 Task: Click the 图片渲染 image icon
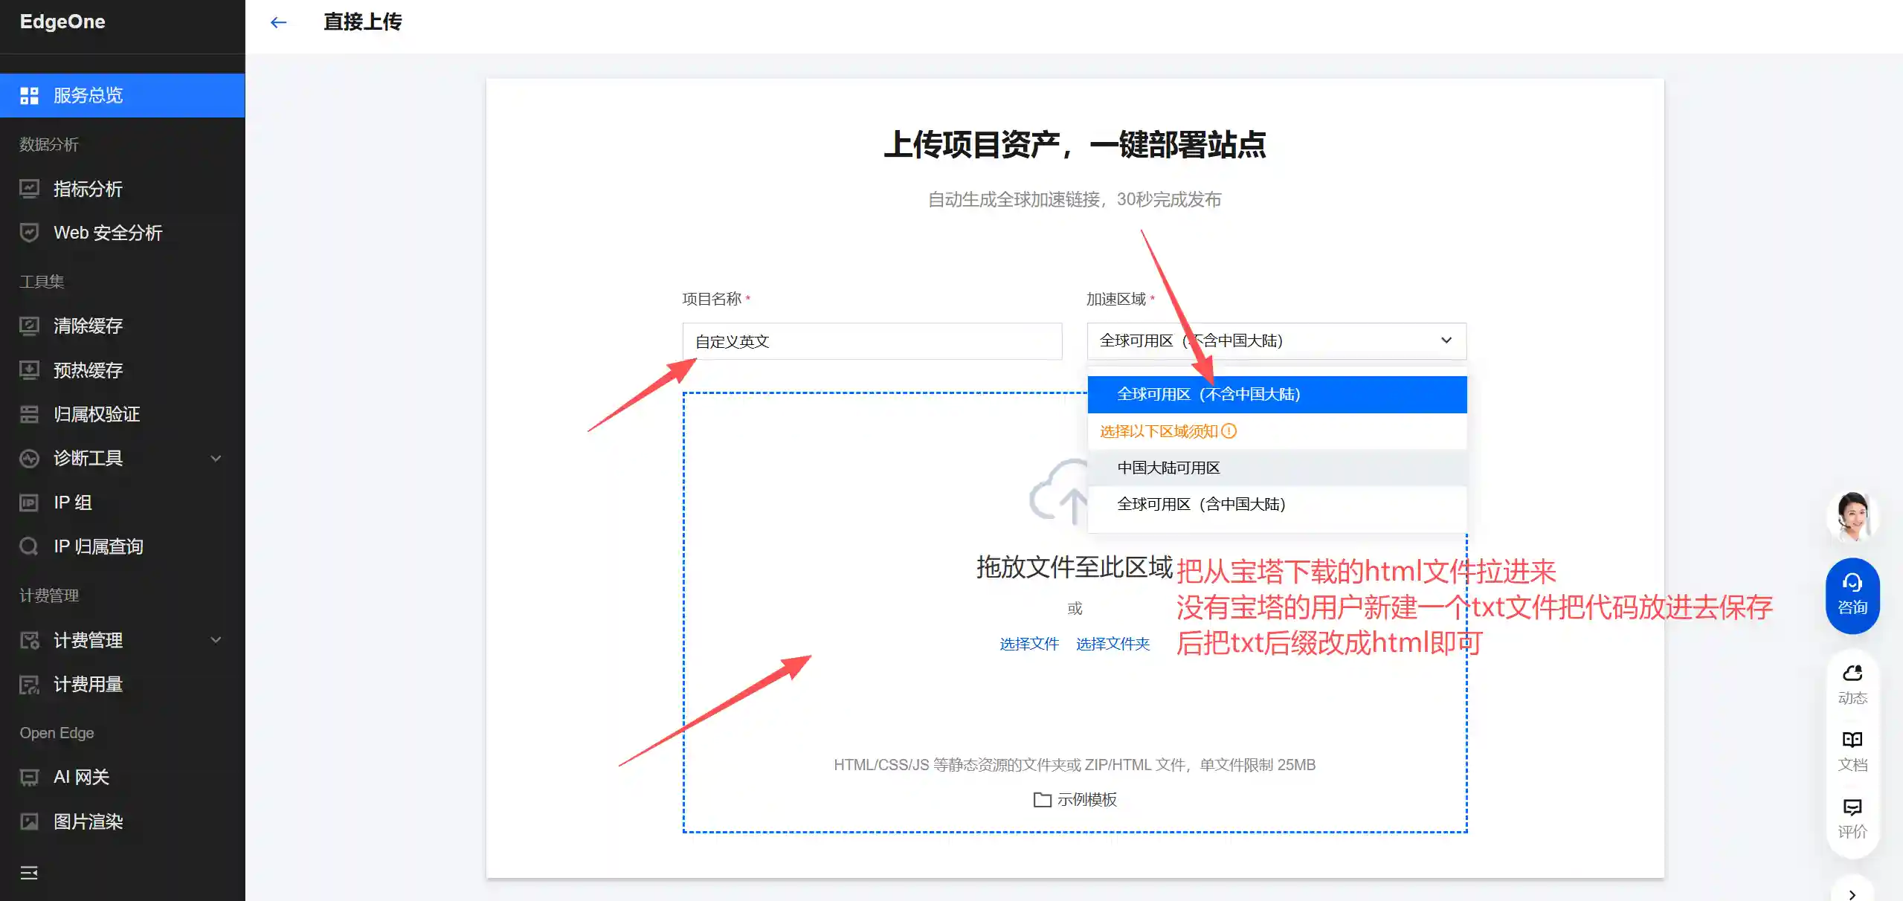click(29, 821)
